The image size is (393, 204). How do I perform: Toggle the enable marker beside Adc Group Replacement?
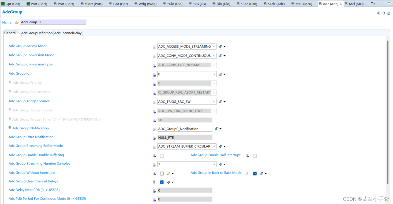coord(10,91)
